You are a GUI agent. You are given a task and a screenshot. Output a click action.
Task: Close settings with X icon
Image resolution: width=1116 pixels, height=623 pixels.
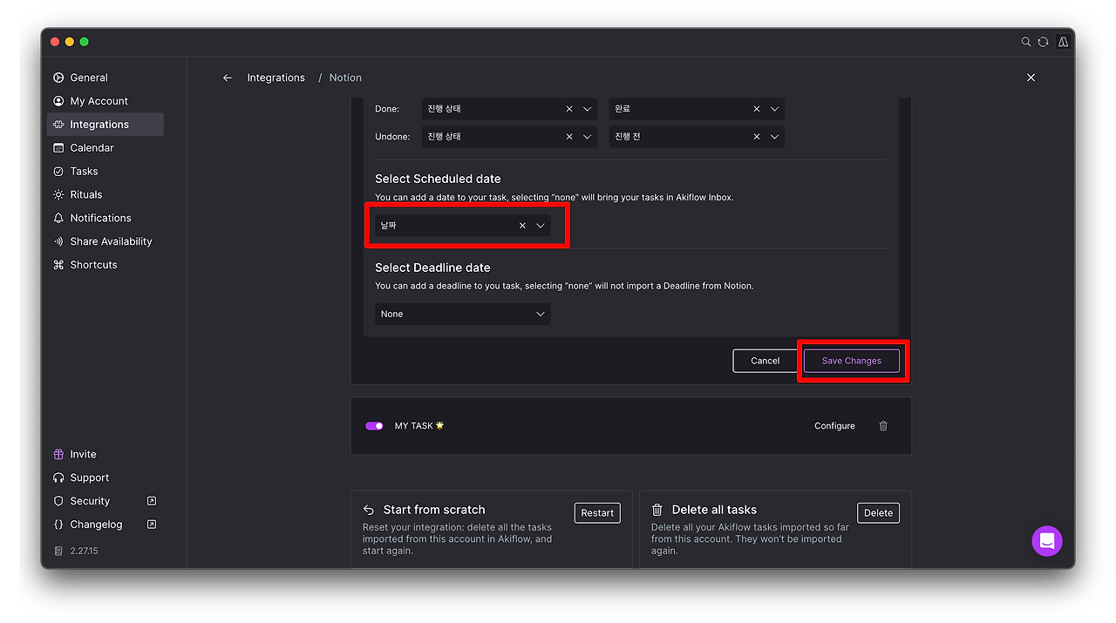click(x=1031, y=78)
